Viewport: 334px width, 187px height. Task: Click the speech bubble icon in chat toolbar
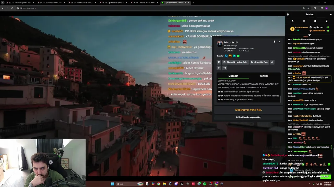[315, 21]
